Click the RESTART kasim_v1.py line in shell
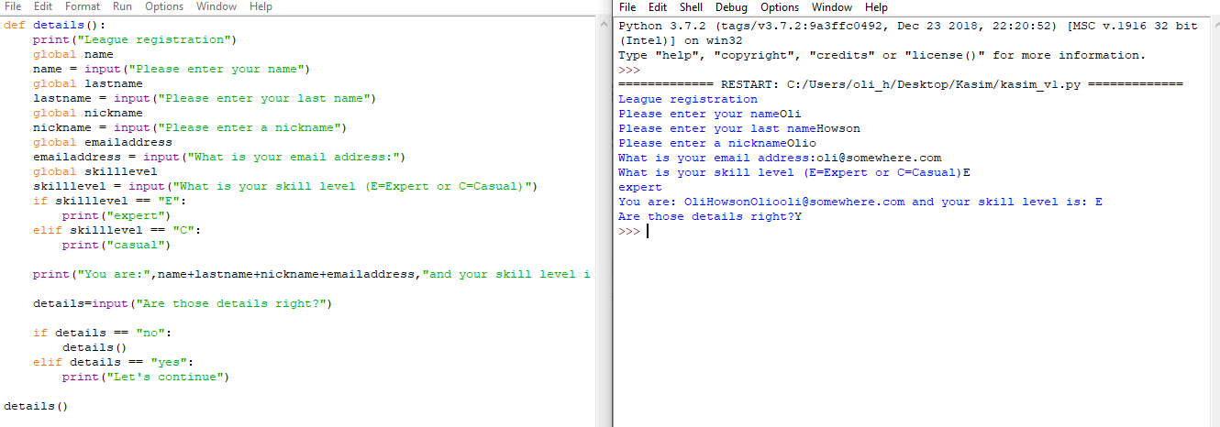Viewport: 1220px width, 427px height. pos(901,85)
